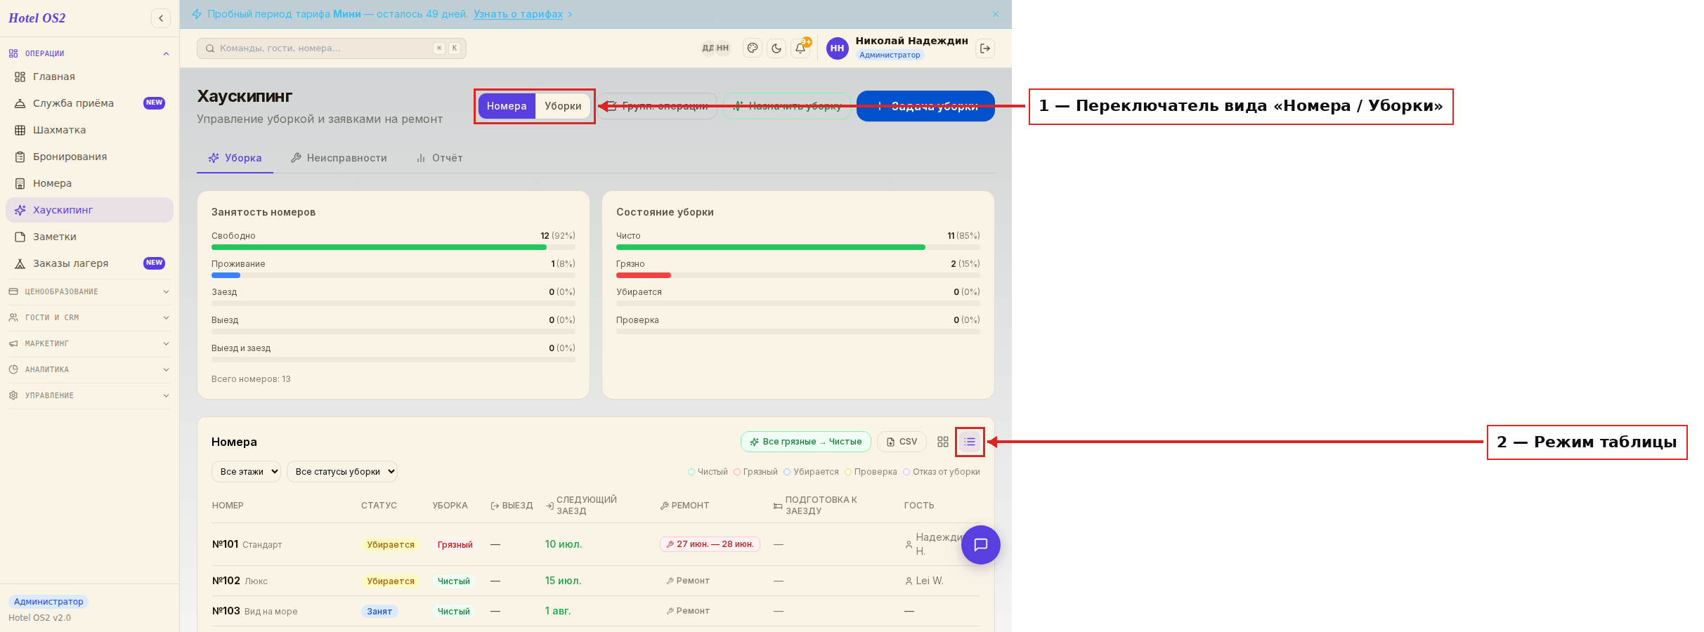
Task: Click the logout icon next to user name
Action: 985,48
